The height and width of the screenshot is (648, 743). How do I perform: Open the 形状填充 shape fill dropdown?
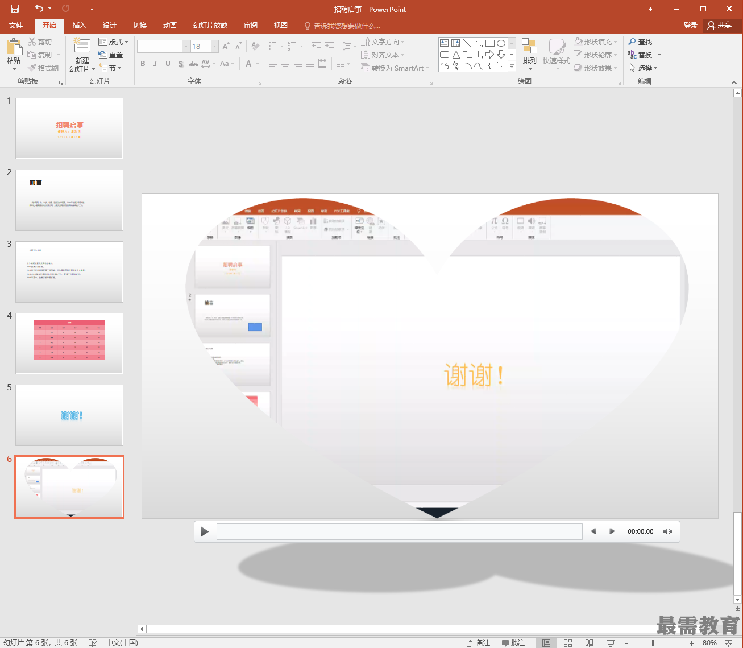pos(595,42)
